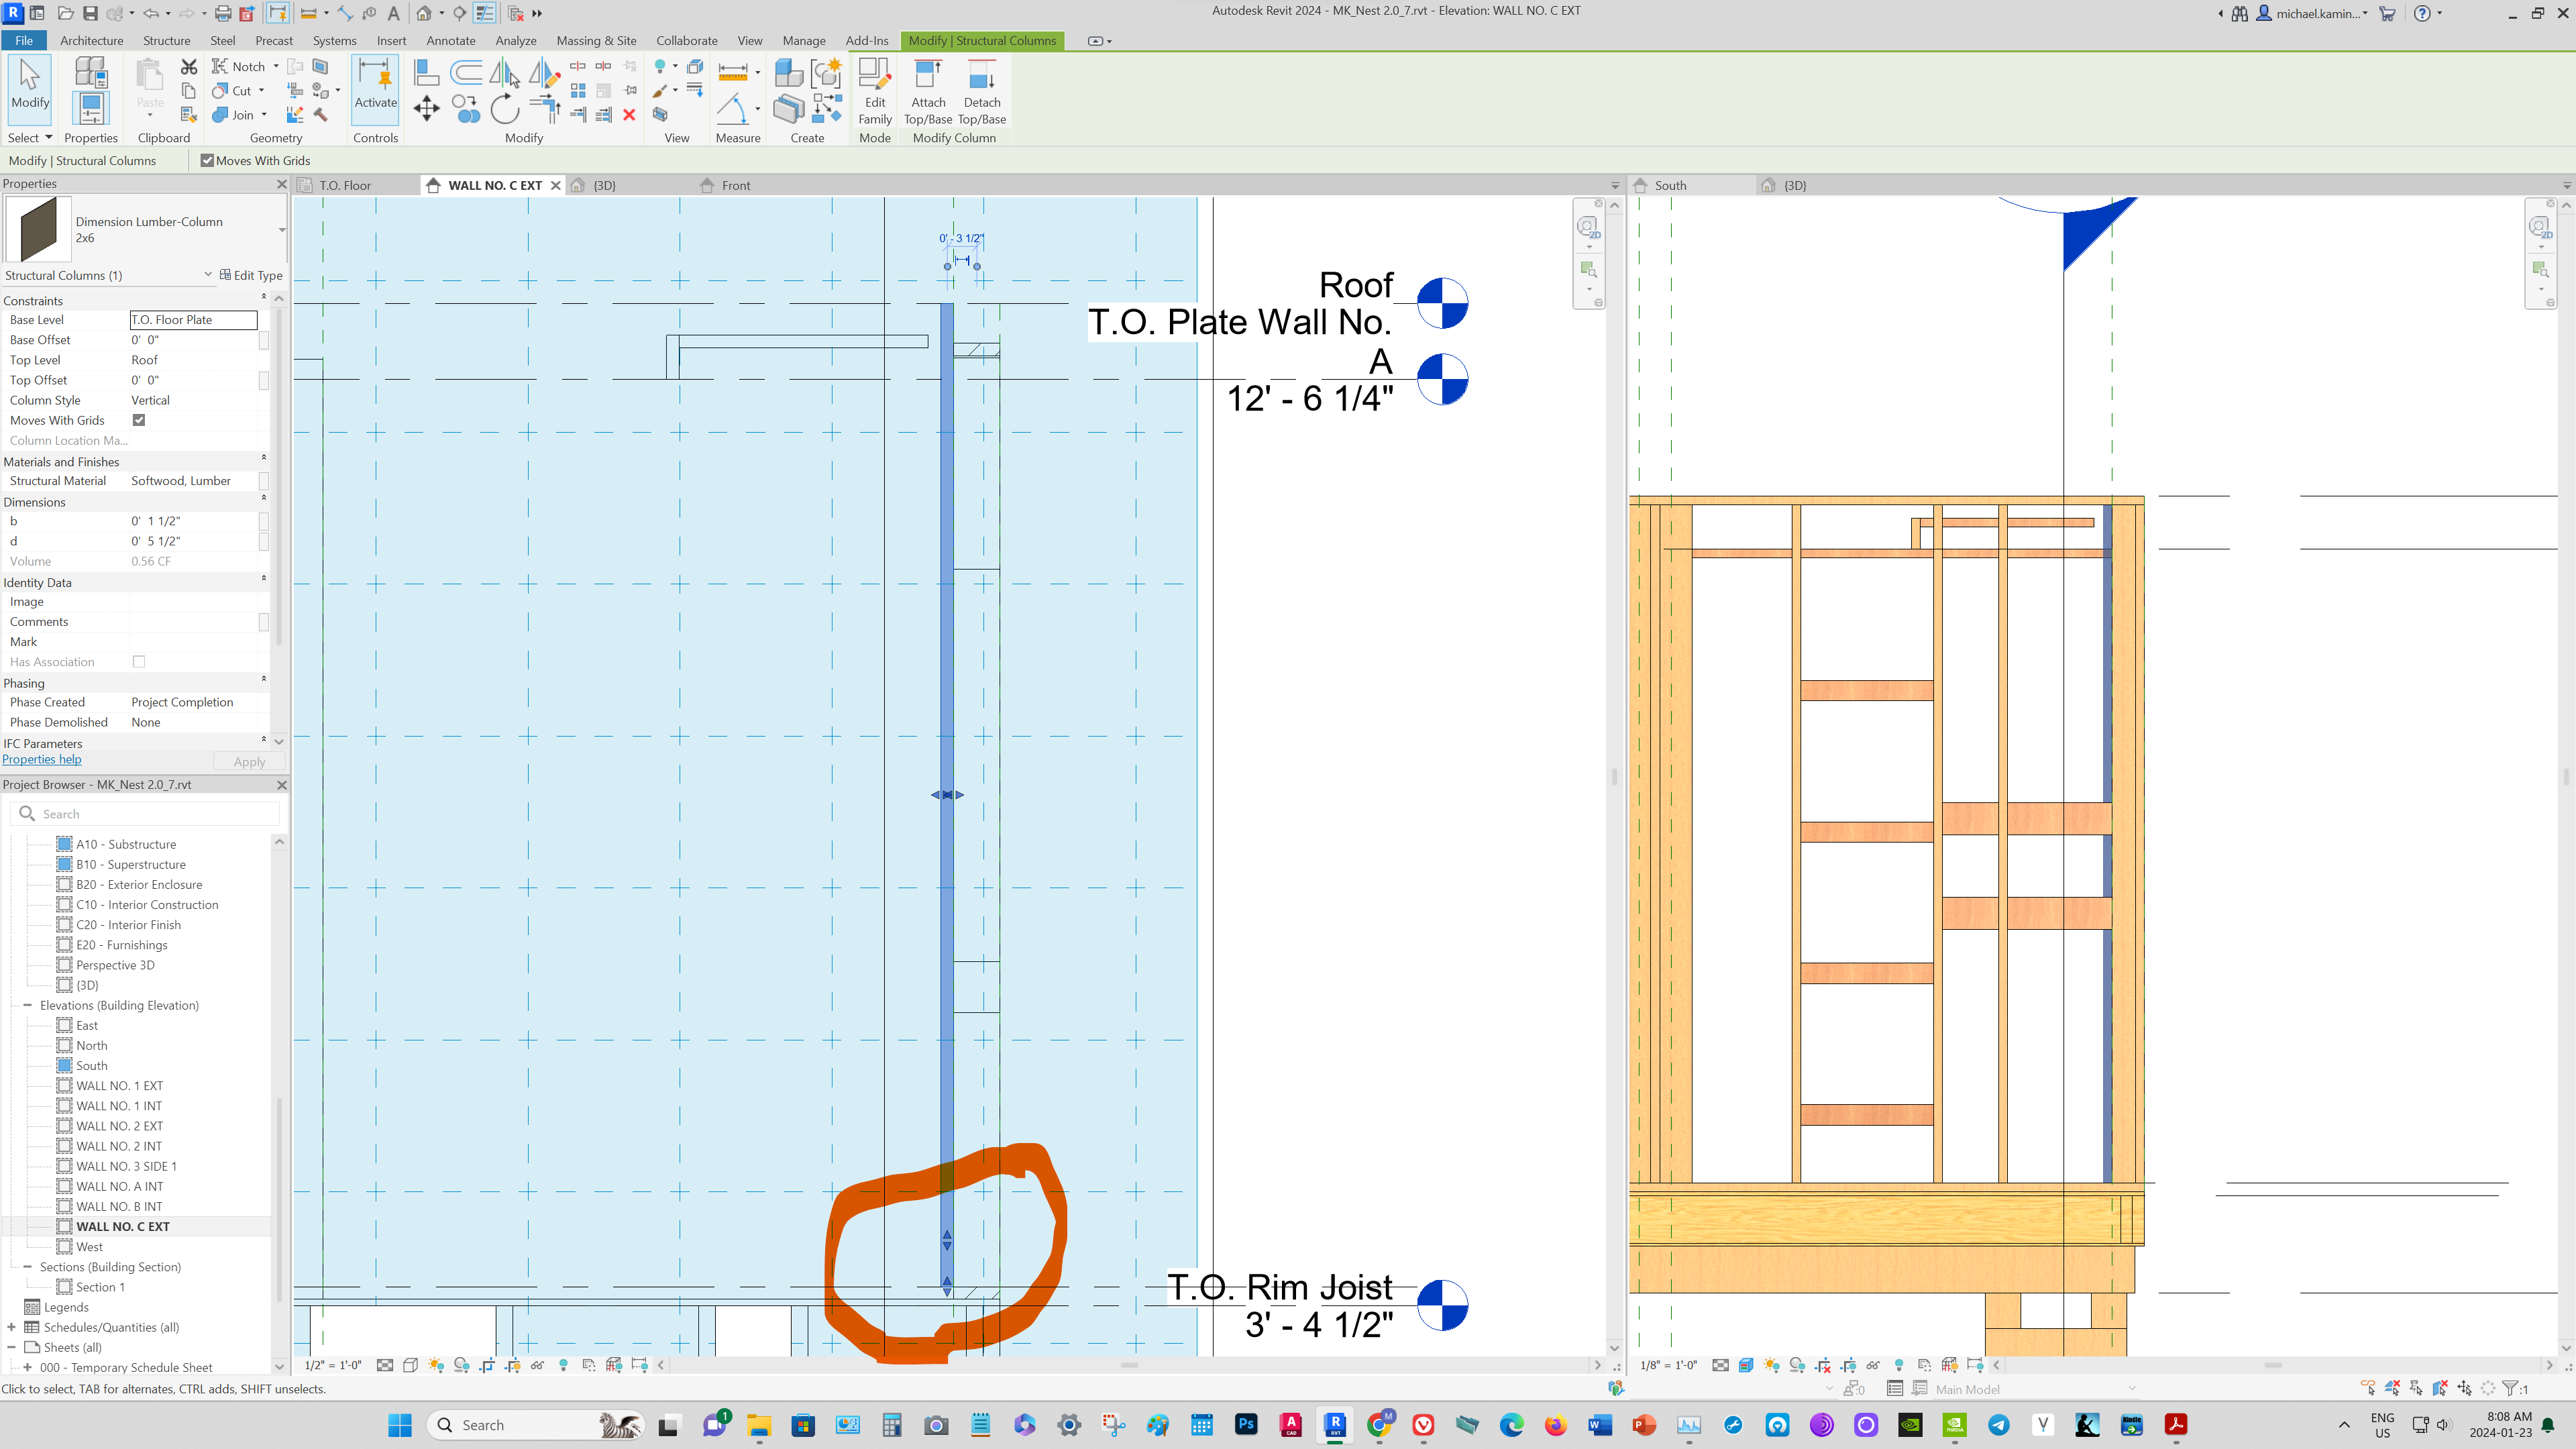Screen dimensions: 2576x1449
Task: Select the Detach Top/Base tool
Action: point(982,90)
